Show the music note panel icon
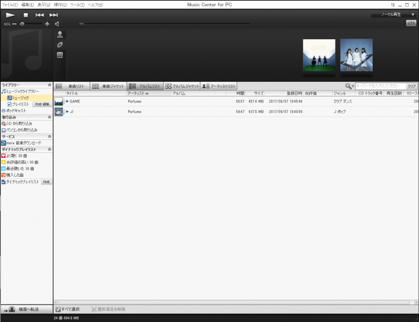 tap(60, 55)
